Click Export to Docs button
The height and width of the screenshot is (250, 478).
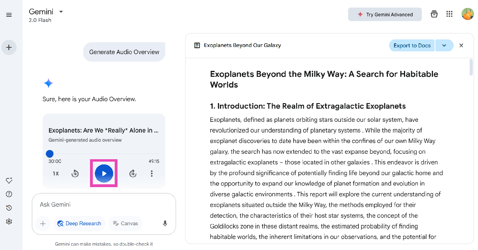[x=412, y=45]
